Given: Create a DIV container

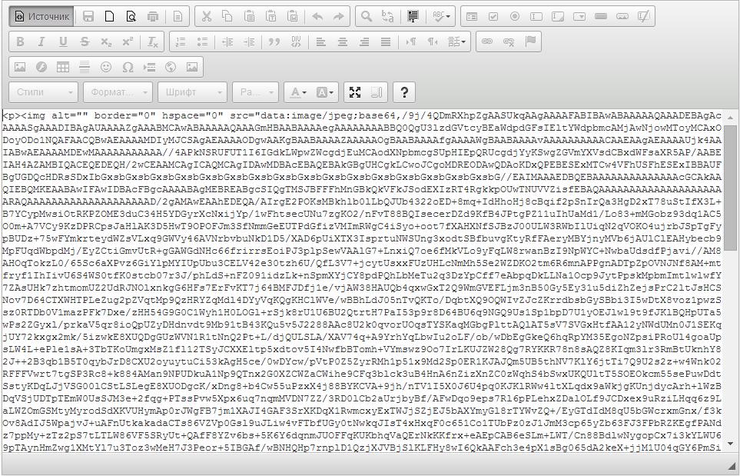Looking at the screenshot, I should [x=296, y=42].
